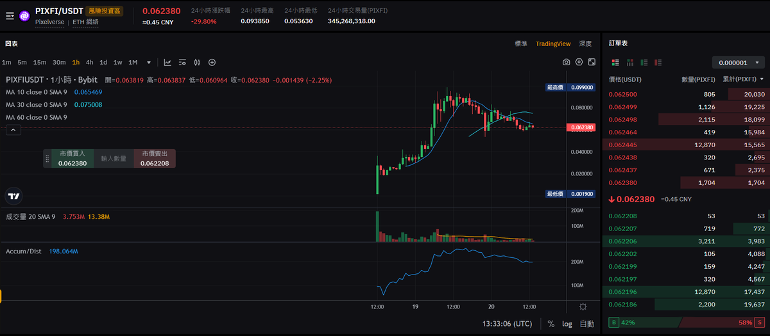Screen dimensions: 770x336
Task: Click the Accum/Dist indicator legend
Action: (x=24, y=252)
